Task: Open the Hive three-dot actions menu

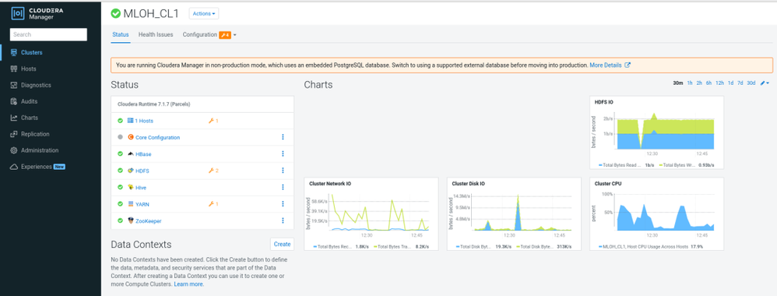Action: point(283,187)
